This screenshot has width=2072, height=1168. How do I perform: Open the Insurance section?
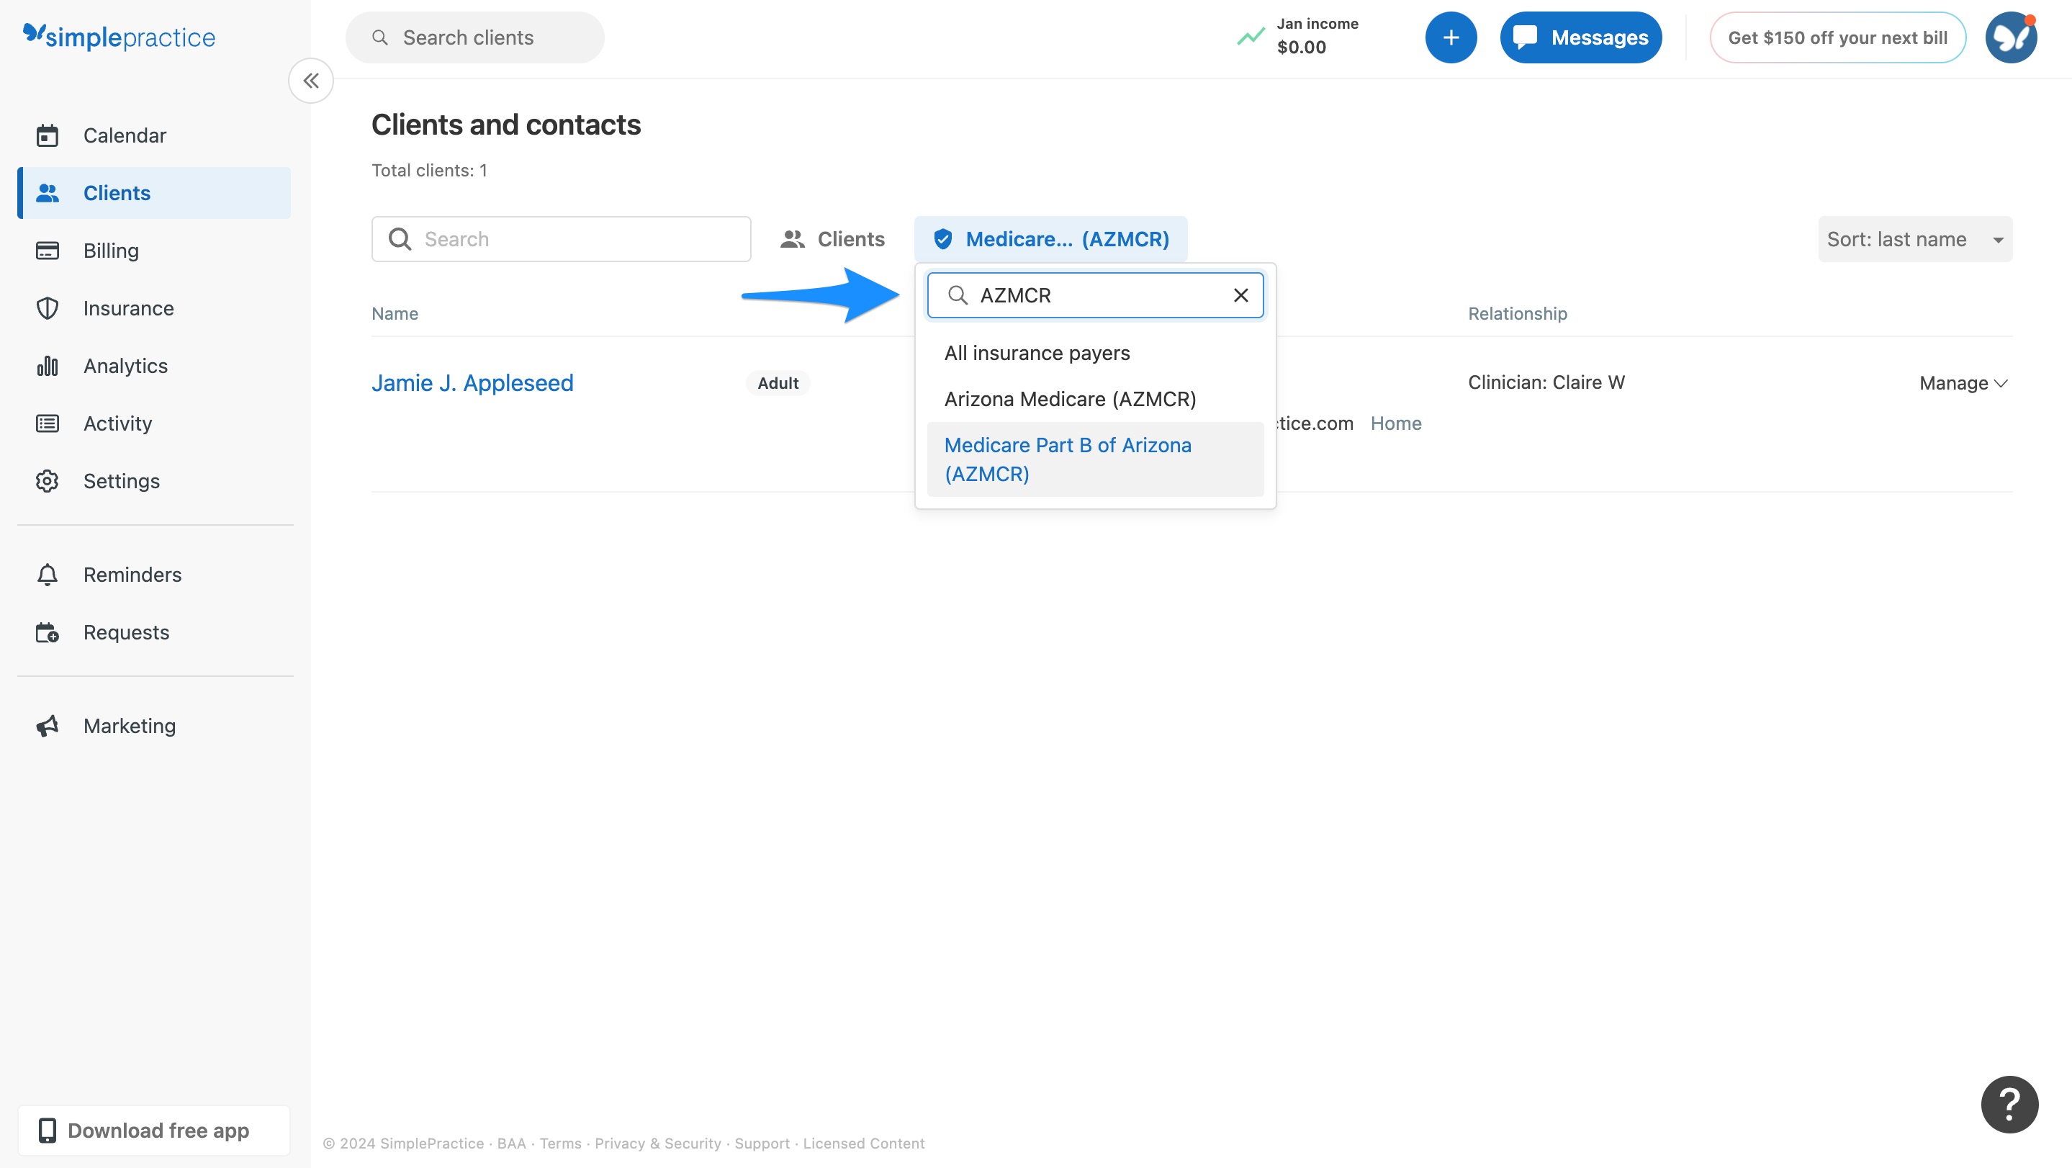coord(129,308)
